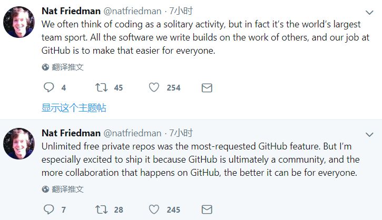This screenshot has height=220, width=382.
Task: Reply to the private repos tweet
Action: click(x=48, y=209)
